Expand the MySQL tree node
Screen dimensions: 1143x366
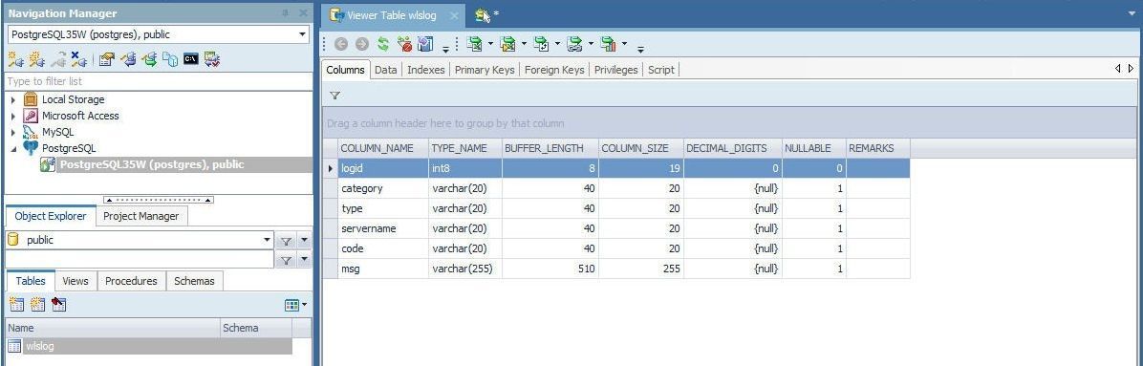pos(13,133)
